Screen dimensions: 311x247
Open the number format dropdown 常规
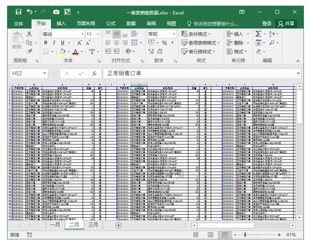point(174,34)
